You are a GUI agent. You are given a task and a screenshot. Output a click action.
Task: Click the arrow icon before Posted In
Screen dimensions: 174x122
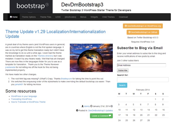coord(77,110)
